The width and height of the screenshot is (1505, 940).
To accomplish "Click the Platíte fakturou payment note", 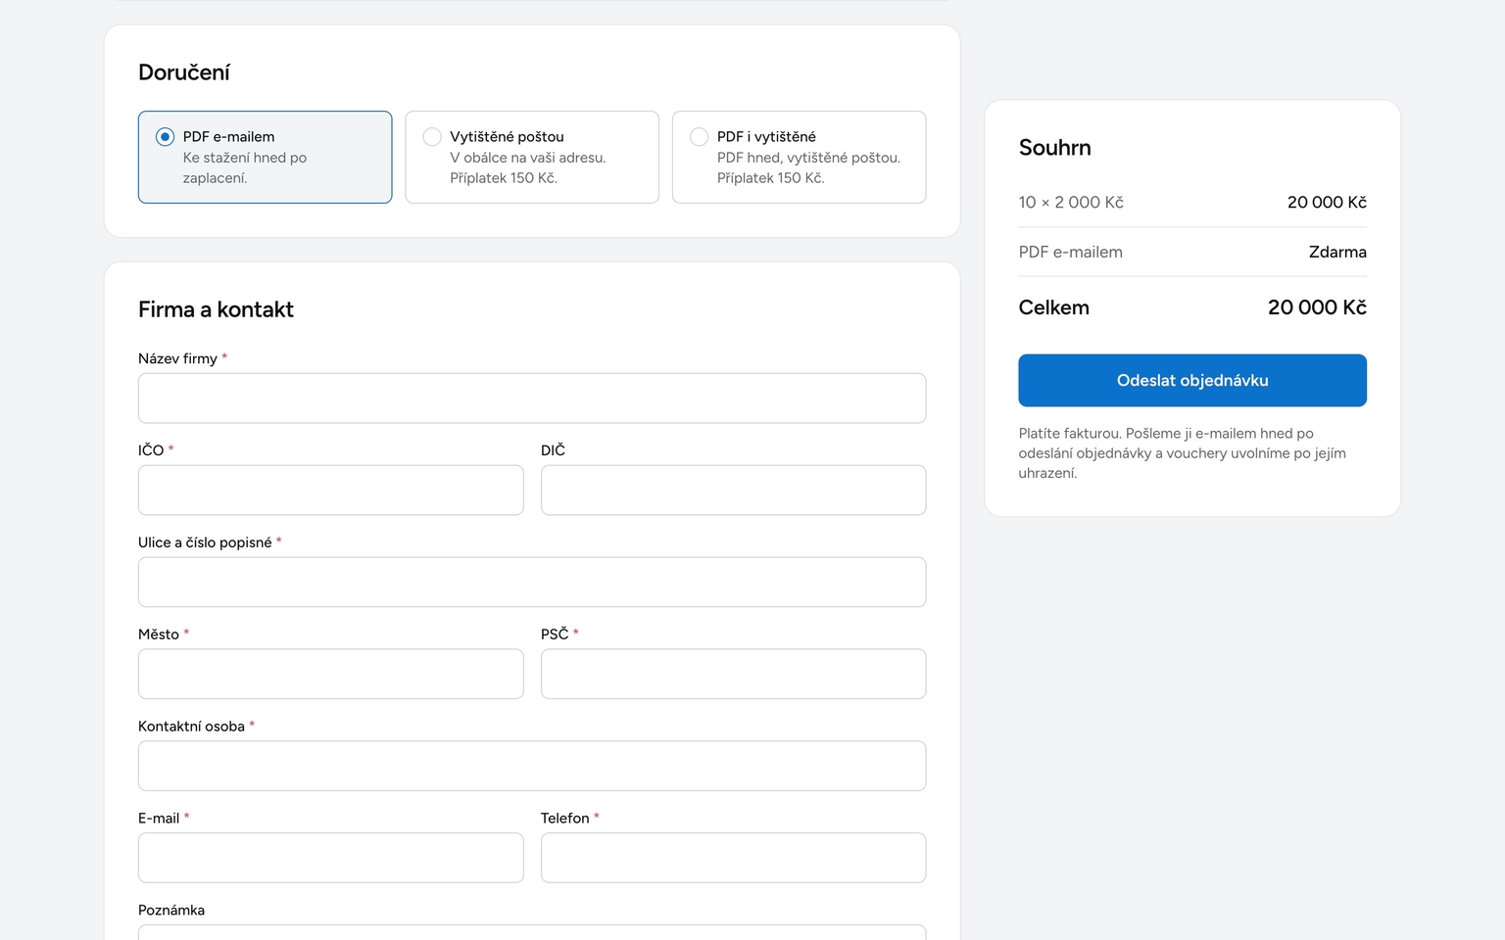I will [x=1183, y=453].
